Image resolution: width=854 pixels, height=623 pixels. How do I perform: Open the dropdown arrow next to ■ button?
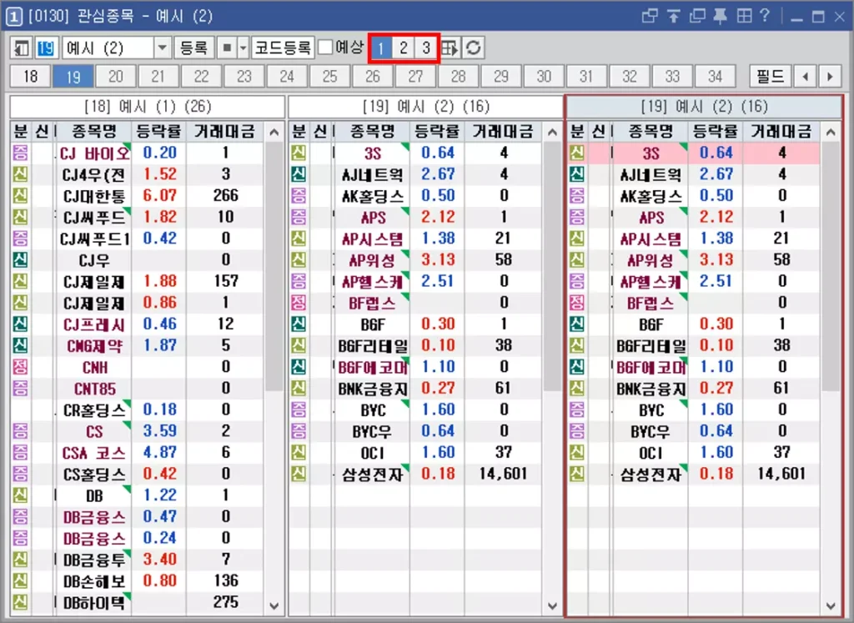coord(243,48)
